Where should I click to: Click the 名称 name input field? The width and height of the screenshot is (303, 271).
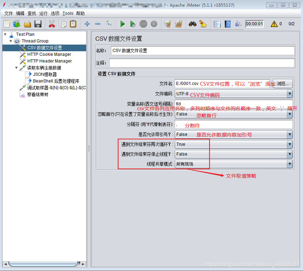203,51
